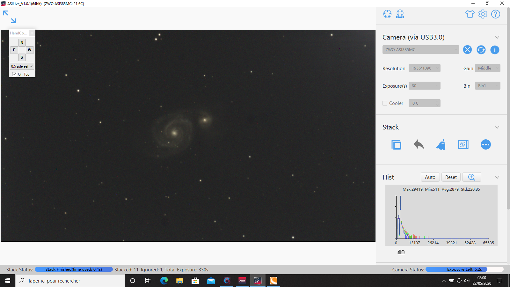This screenshot has height=287, width=510.
Task: Open the orange crescent app on taskbar
Action: pyautogui.click(x=273, y=281)
